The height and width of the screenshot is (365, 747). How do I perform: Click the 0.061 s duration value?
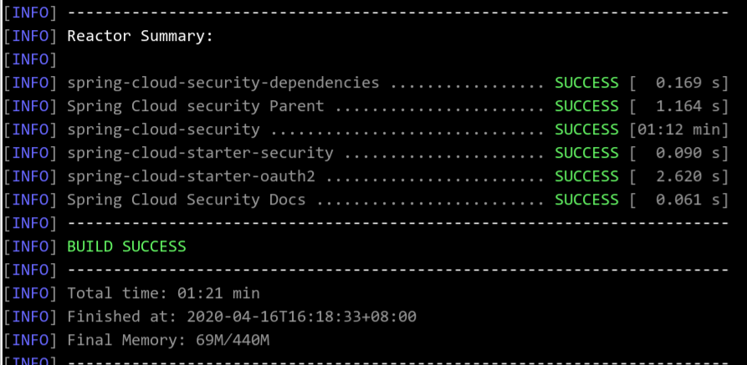point(679,200)
